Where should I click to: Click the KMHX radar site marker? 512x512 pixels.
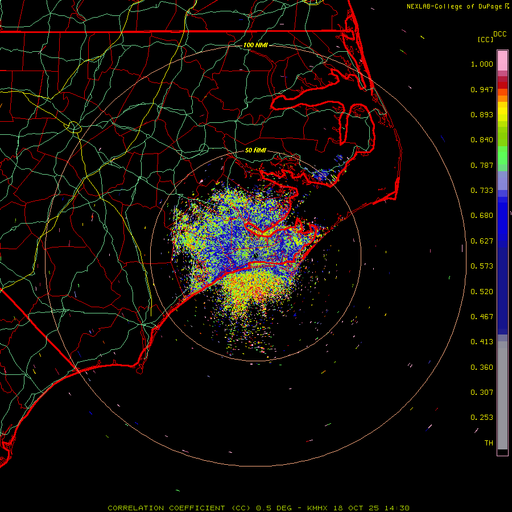(255, 255)
